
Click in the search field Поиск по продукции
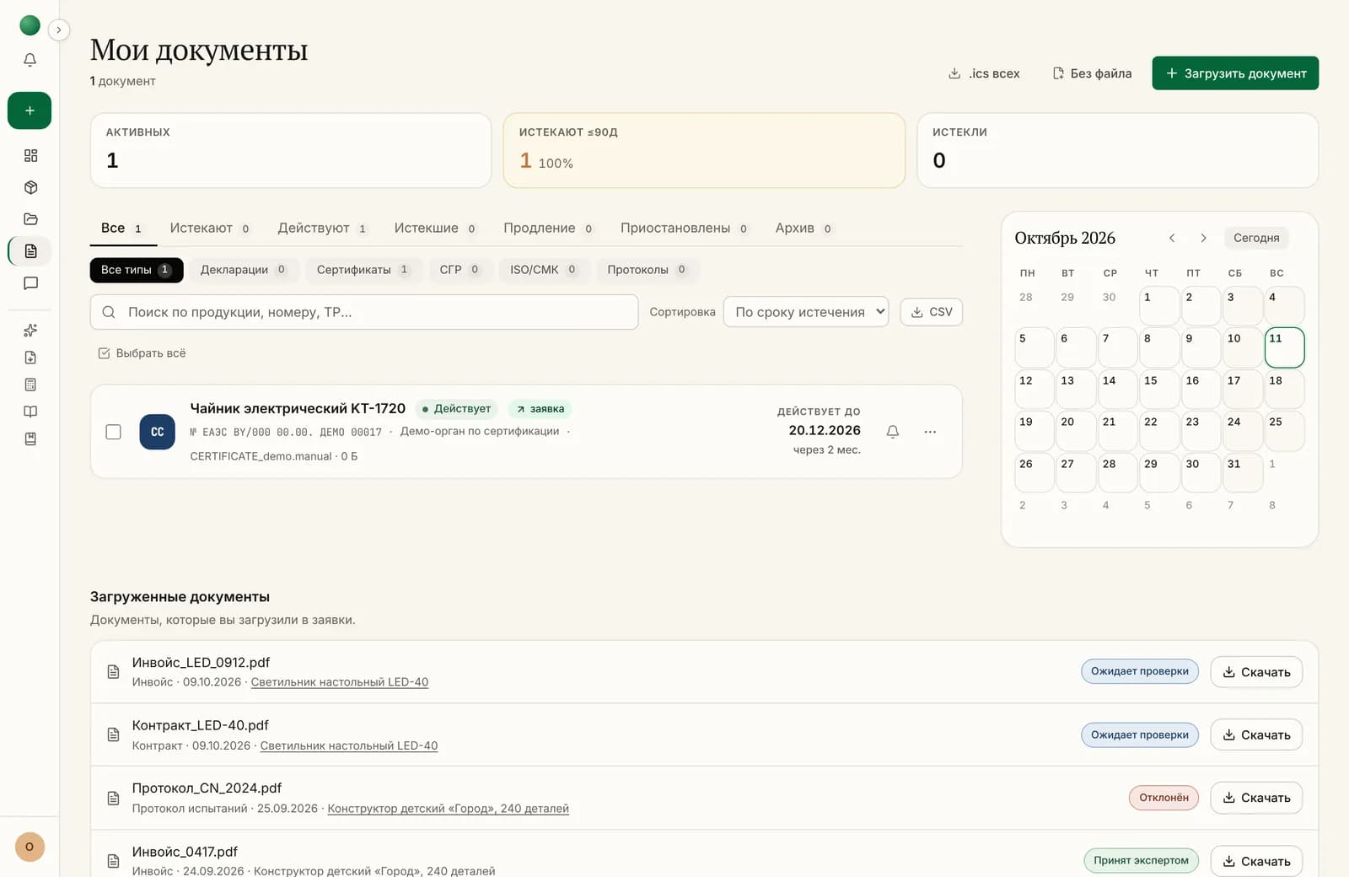point(364,312)
